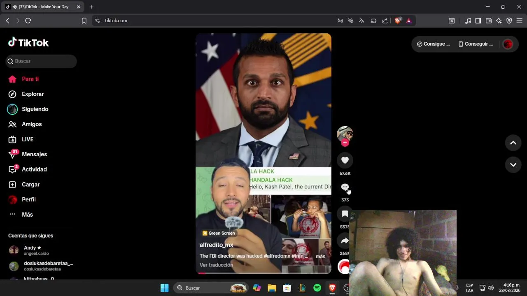Image resolution: width=527 pixels, height=296 pixels.
Task: Share this page via share icon
Action: coord(385,21)
